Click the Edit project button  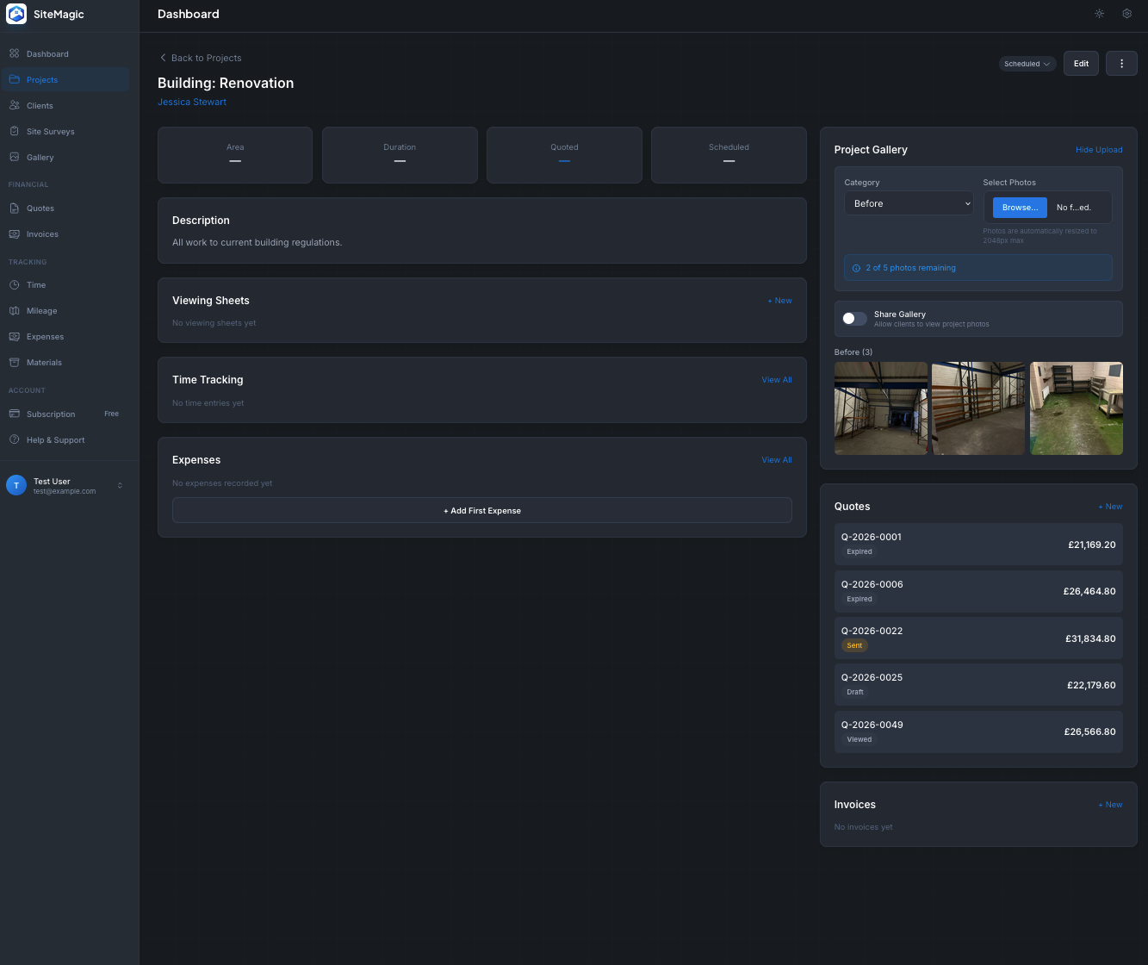tap(1081, 63)
